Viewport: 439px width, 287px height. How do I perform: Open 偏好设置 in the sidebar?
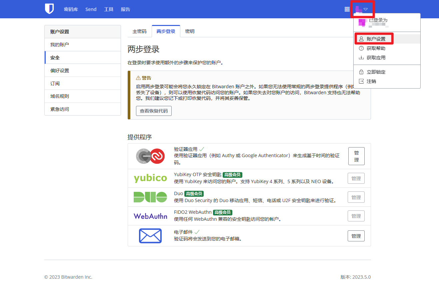tap(60, 71)
